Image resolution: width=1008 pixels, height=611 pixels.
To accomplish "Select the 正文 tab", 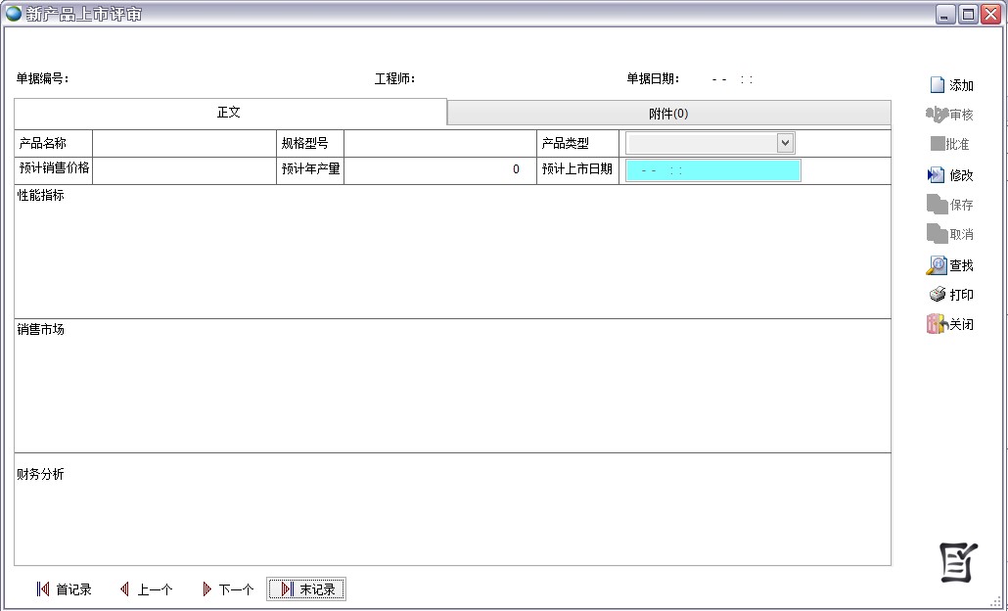I will pos(229,113).
